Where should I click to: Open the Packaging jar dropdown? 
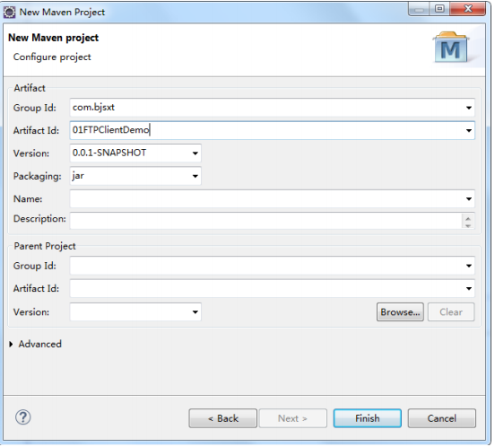tap(195, 176)
